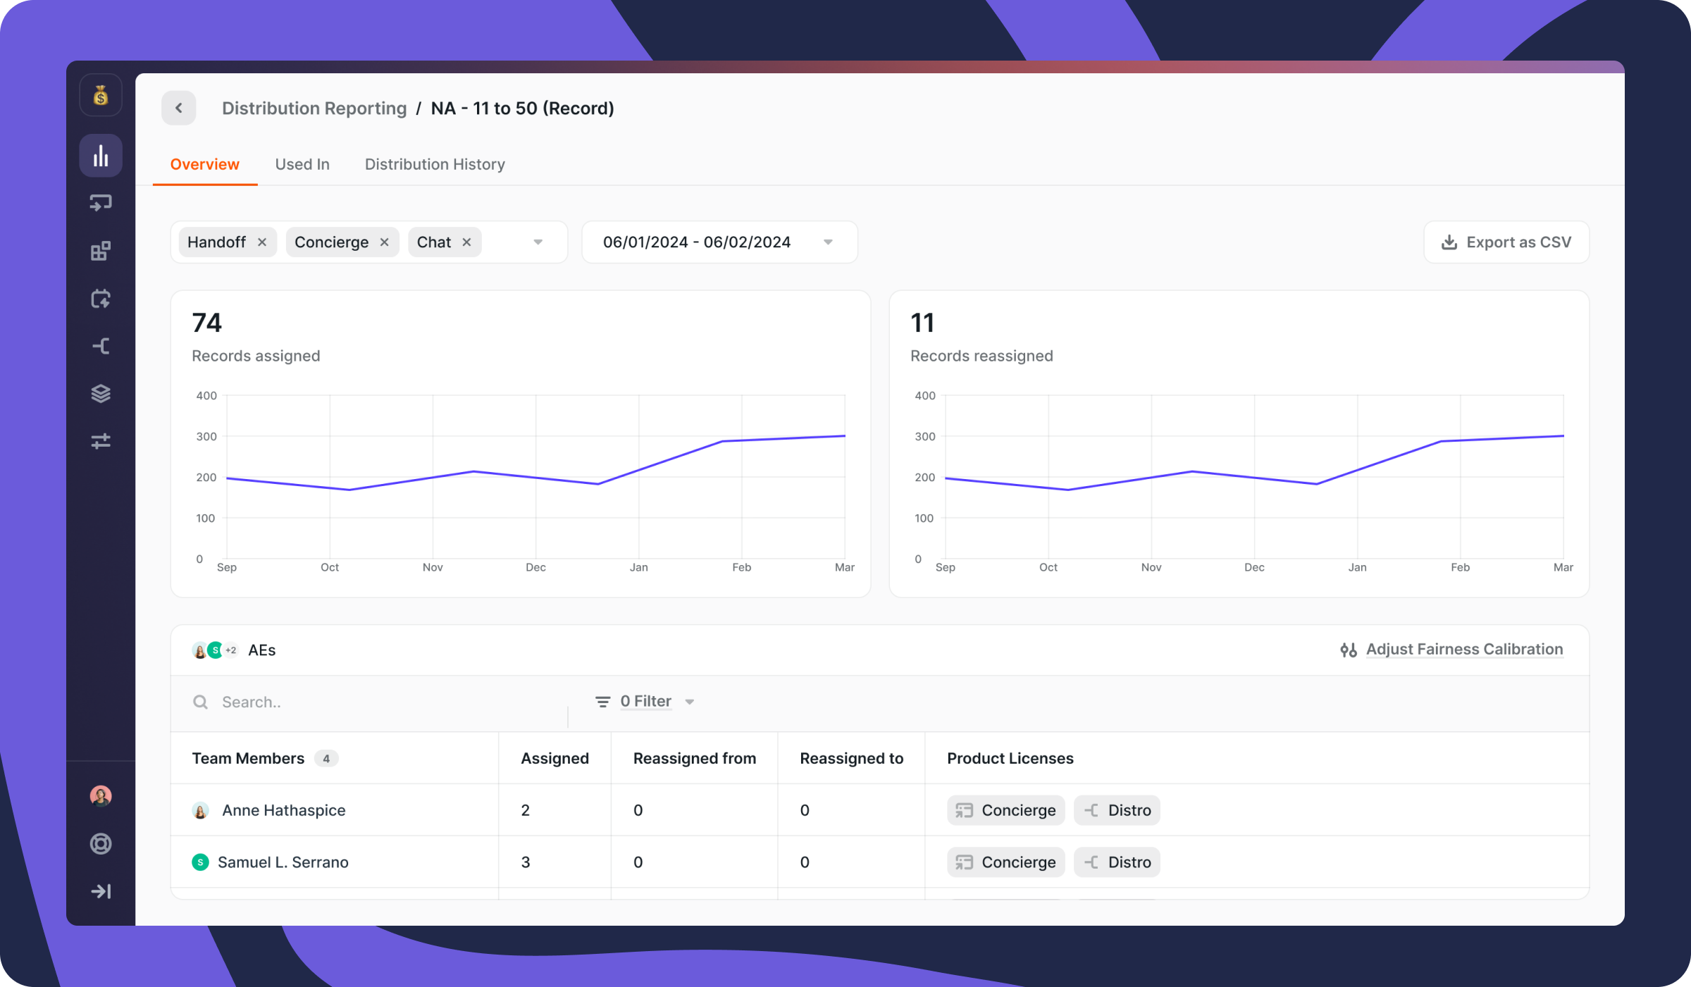Click the Product Licenses column header
Image resolution: width=1691 pixels, height=987 pixels.
tap(1010, 758)
